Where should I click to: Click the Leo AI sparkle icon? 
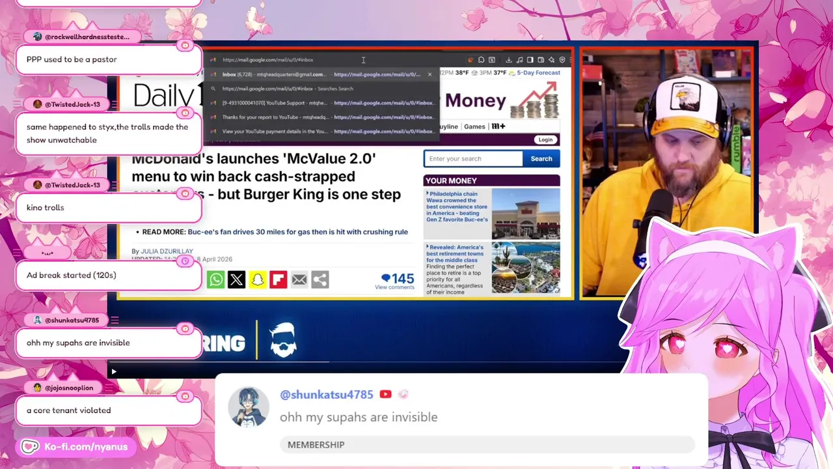coord(552,60)
